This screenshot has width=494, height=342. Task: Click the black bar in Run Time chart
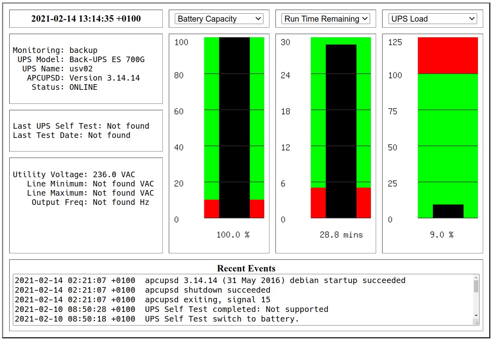point(341,131)
